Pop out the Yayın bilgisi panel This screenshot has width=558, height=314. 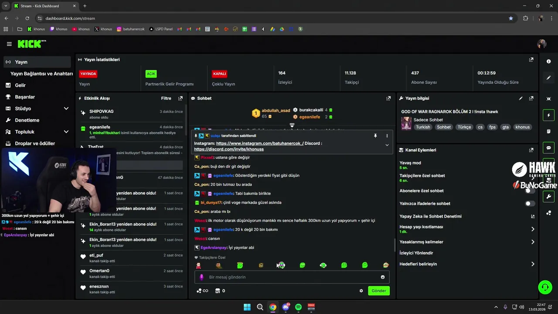point(531,99)
